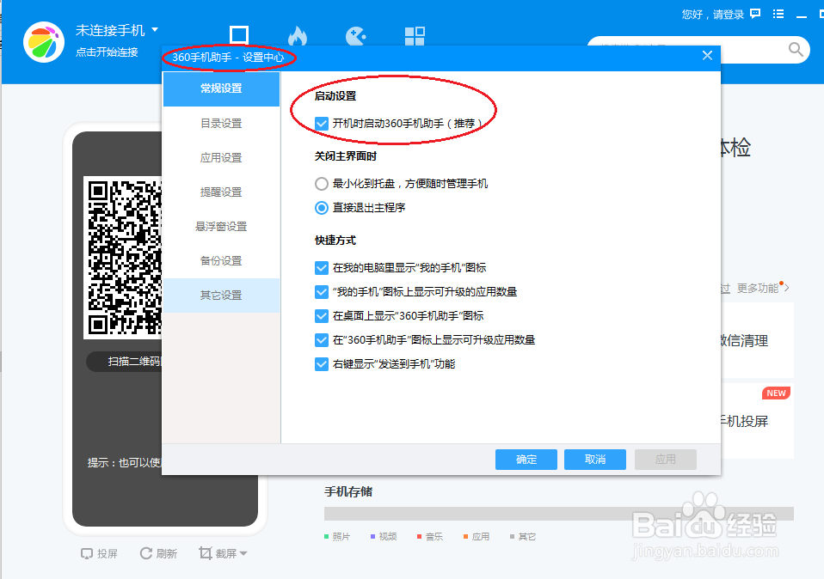824x579 pixels.
Task: Open the main menu list icon
Action: click(x=778, y=14)
